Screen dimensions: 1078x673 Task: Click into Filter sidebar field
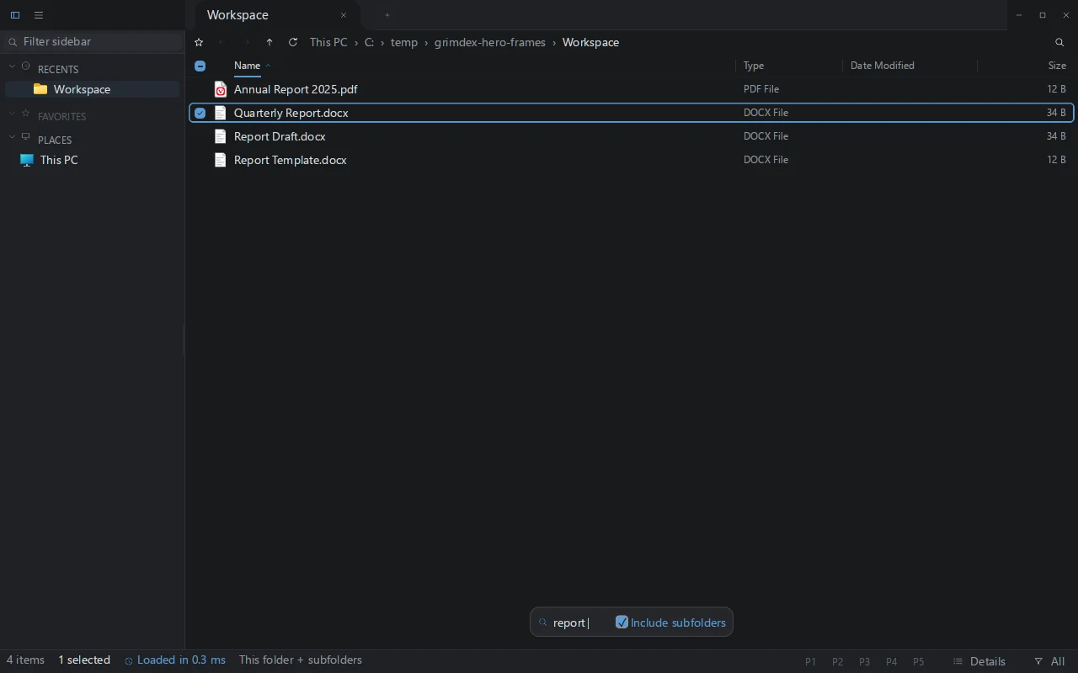point(93,41)
